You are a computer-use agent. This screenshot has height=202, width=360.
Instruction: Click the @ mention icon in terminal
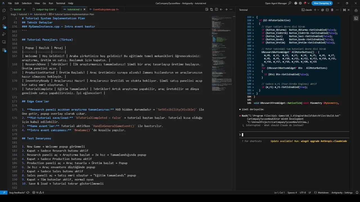323,10
